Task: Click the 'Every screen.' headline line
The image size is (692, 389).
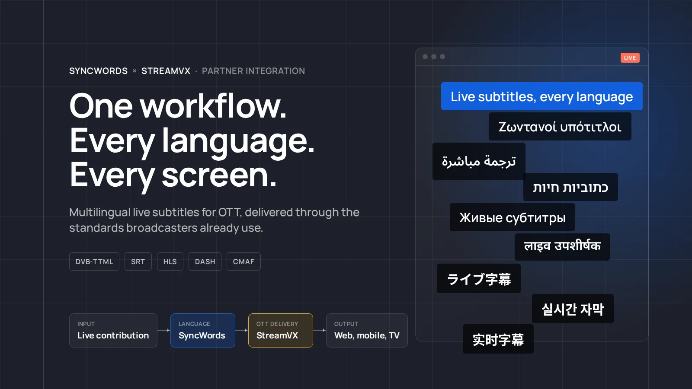Action: click(x=173, y=176)
